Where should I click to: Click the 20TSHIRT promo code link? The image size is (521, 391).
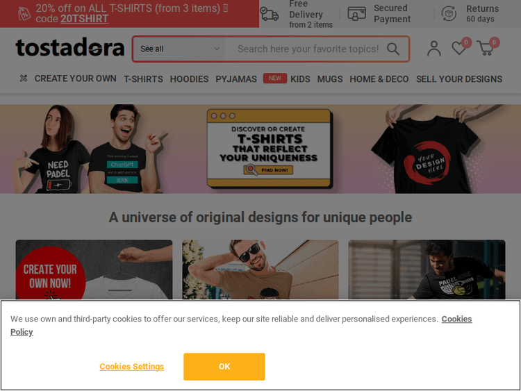pos(84,19)
